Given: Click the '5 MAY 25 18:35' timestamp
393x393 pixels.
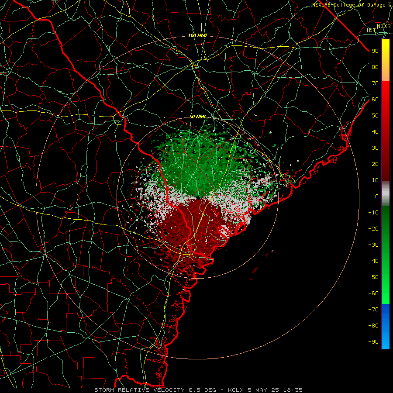Looking at the screenshot, I should [x=275, y=390].
